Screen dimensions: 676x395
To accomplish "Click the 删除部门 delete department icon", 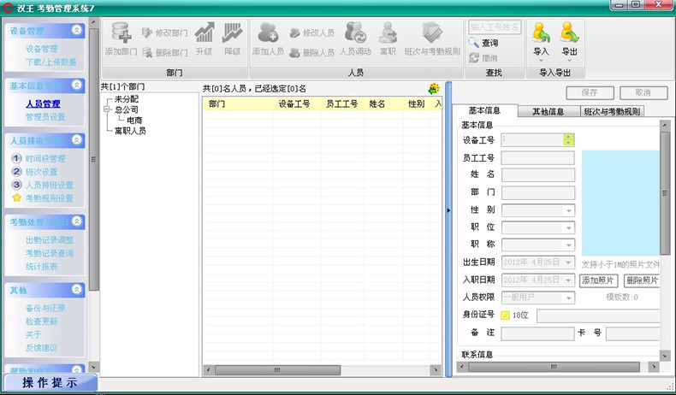I will tap(147, 52).
